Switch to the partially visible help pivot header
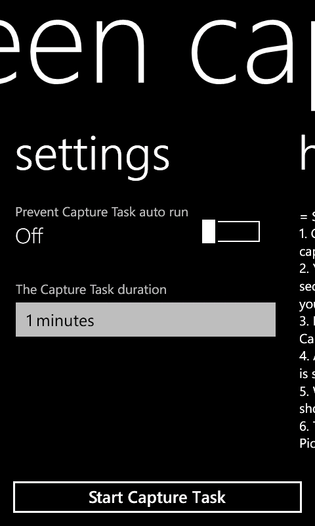 [307, 153]
